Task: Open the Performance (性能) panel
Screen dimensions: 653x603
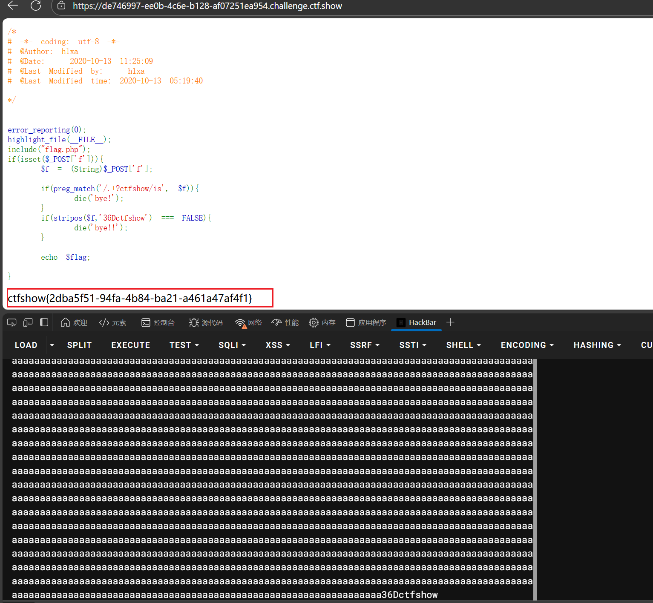Action: [x=285, y=323]
